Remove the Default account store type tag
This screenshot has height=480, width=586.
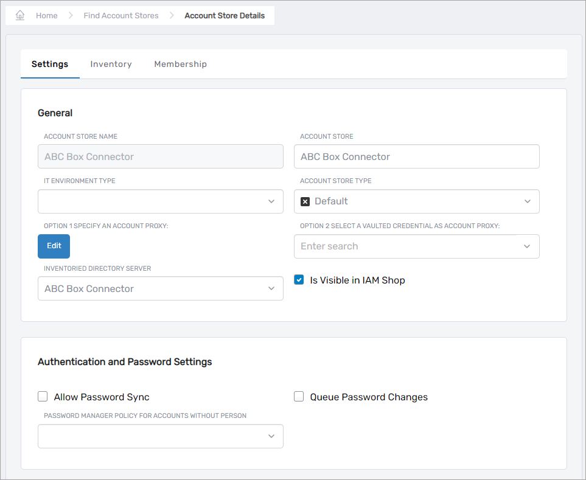pos(305,201)
